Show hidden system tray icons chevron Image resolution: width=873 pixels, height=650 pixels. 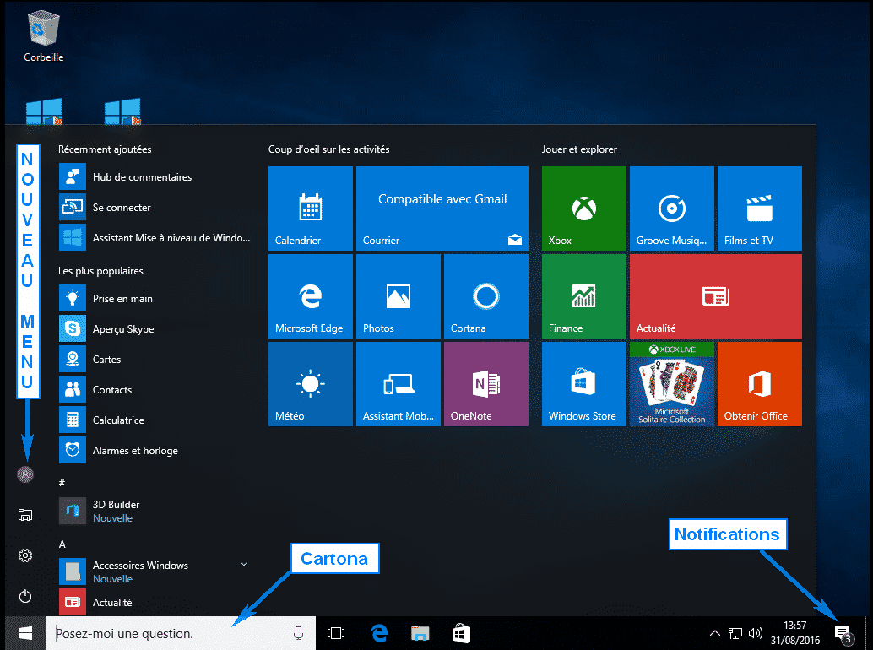coord(714,633)
